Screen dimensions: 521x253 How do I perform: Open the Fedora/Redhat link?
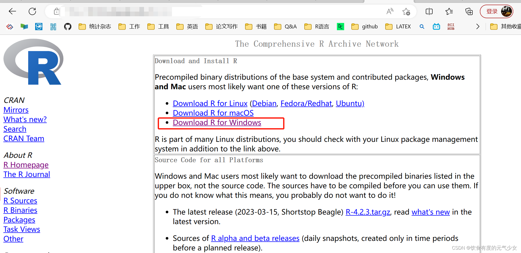[x=306, y=103]
